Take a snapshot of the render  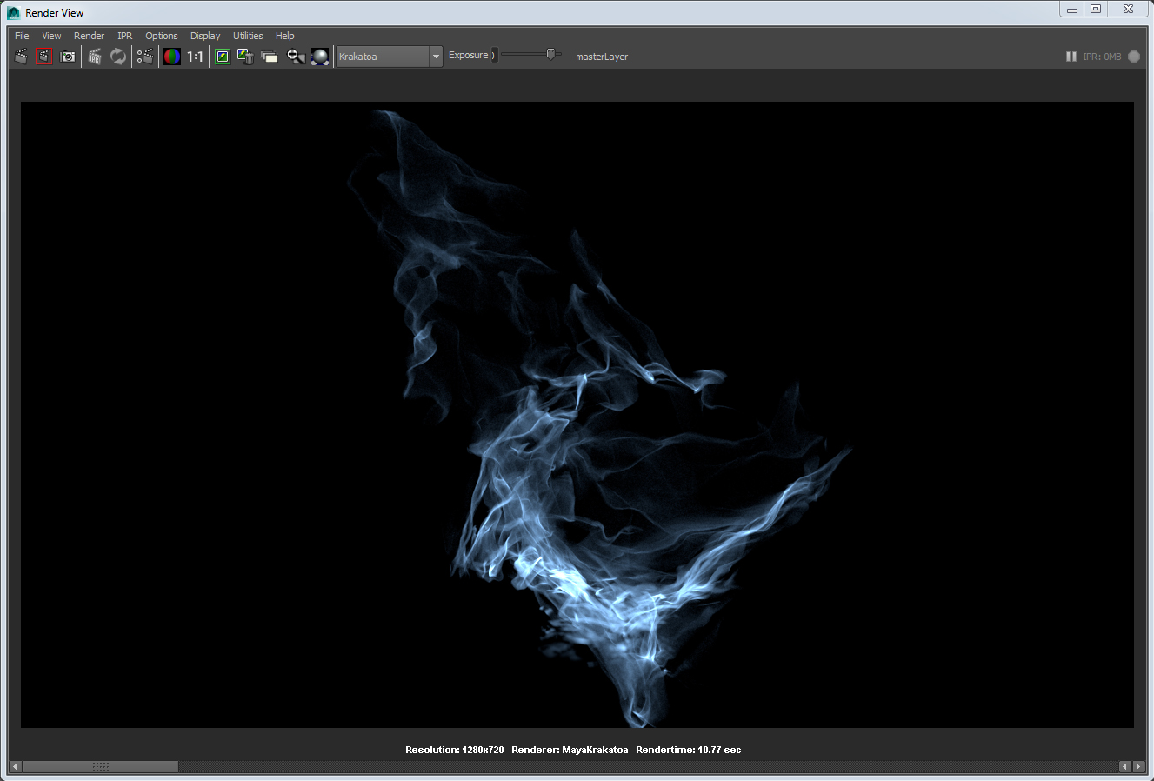(x=68, y=56)
